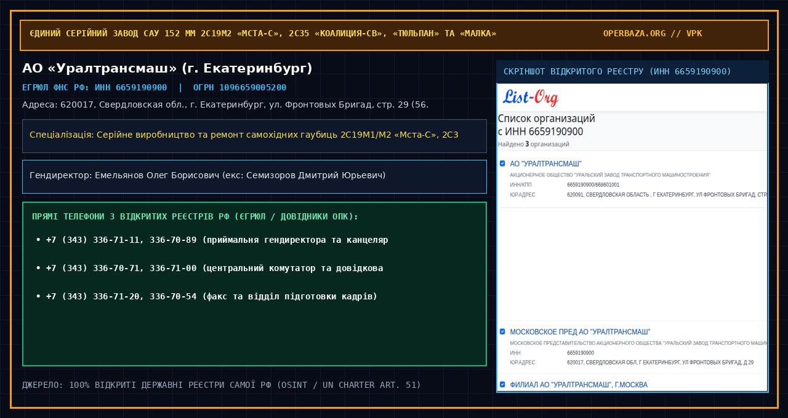Click the АКЦИОНЕРНОЕ ОБЩЕСТВО full name line
This screenshot has width=788, height=418.
coord(610,175)
